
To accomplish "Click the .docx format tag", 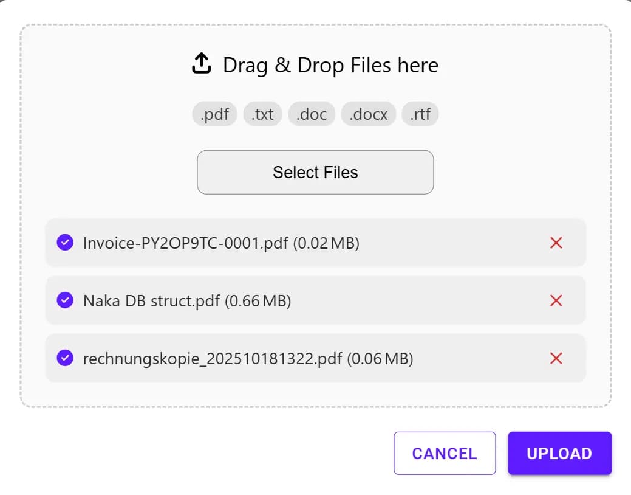I will [368, 114].
